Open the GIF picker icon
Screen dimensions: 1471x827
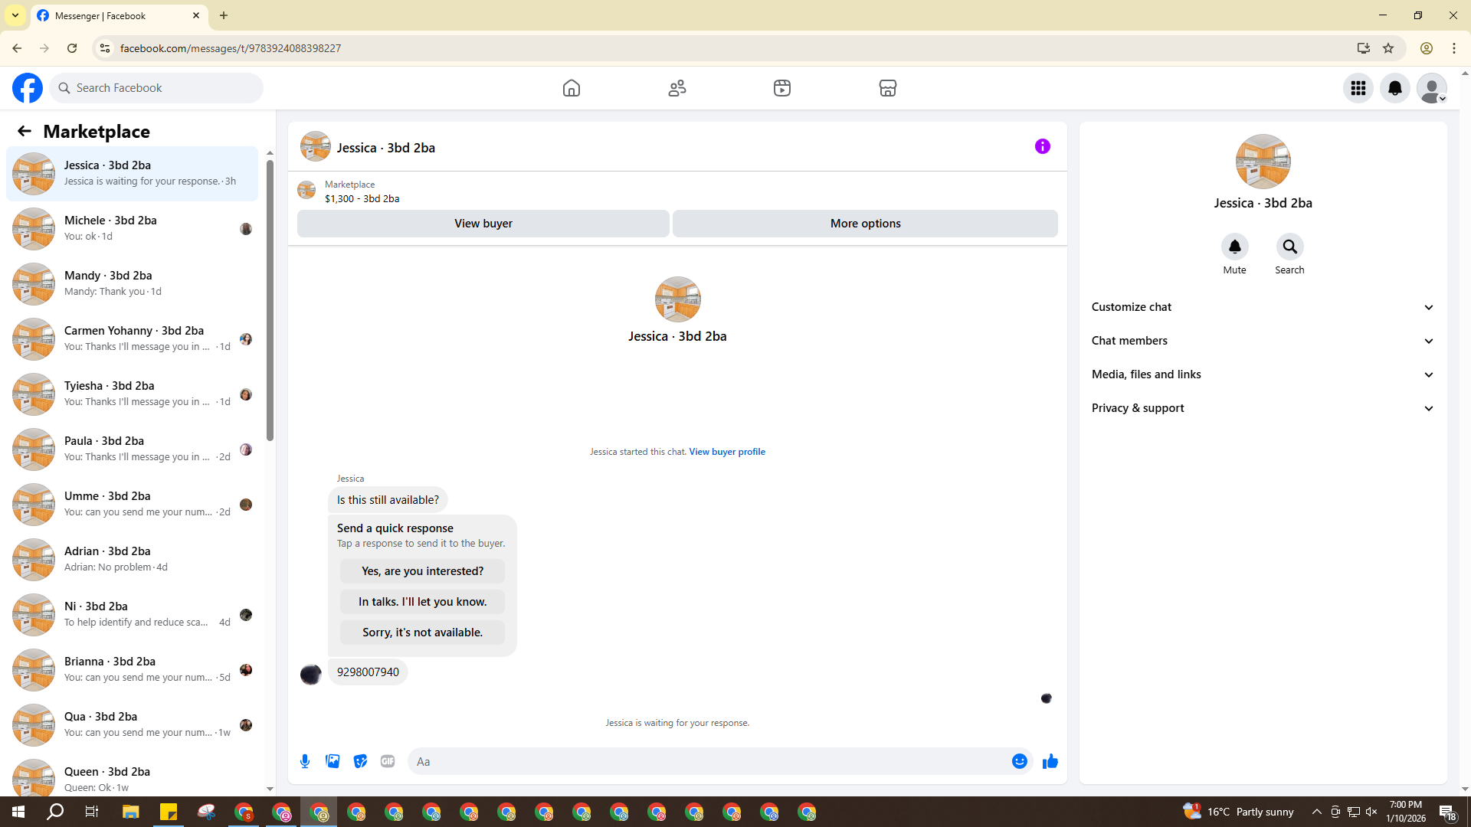388,761
